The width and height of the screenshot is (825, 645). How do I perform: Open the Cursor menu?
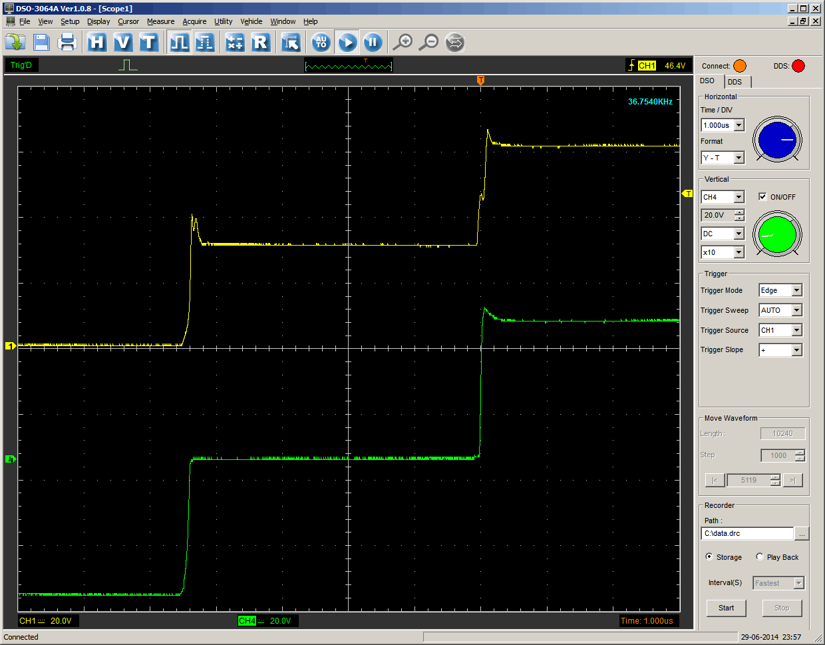tap(128, 21)
